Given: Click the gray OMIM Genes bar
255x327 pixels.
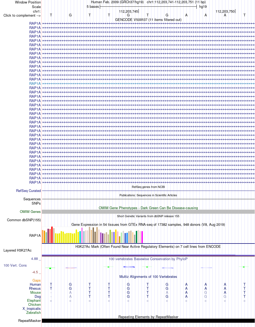Looking at the screenshot, I should coord(148,212).
